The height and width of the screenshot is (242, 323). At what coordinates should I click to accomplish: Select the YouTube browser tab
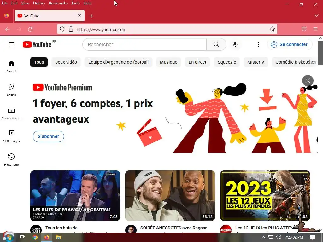click(50, 16)
